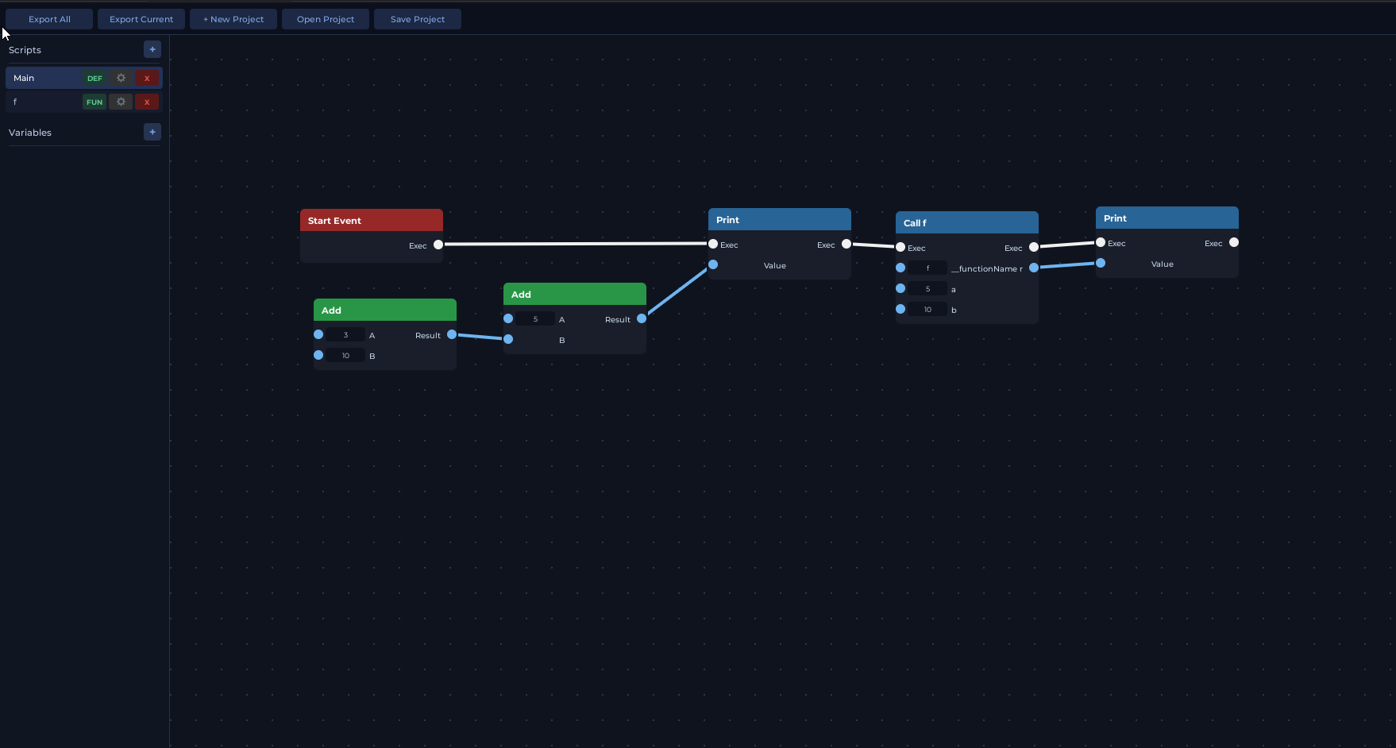Open settings gear for f script
The image size is (1396, 748).
121,102
